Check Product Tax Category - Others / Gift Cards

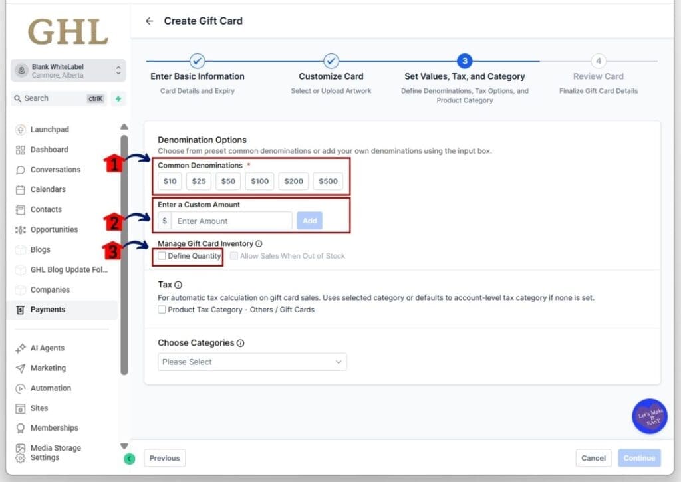[x=162, y=310]
